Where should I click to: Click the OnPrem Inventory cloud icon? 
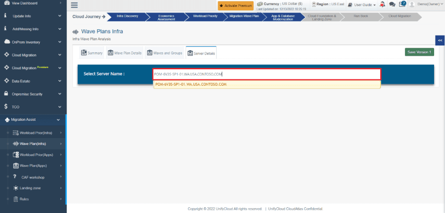pyautogui.click(x=7, y=42)
